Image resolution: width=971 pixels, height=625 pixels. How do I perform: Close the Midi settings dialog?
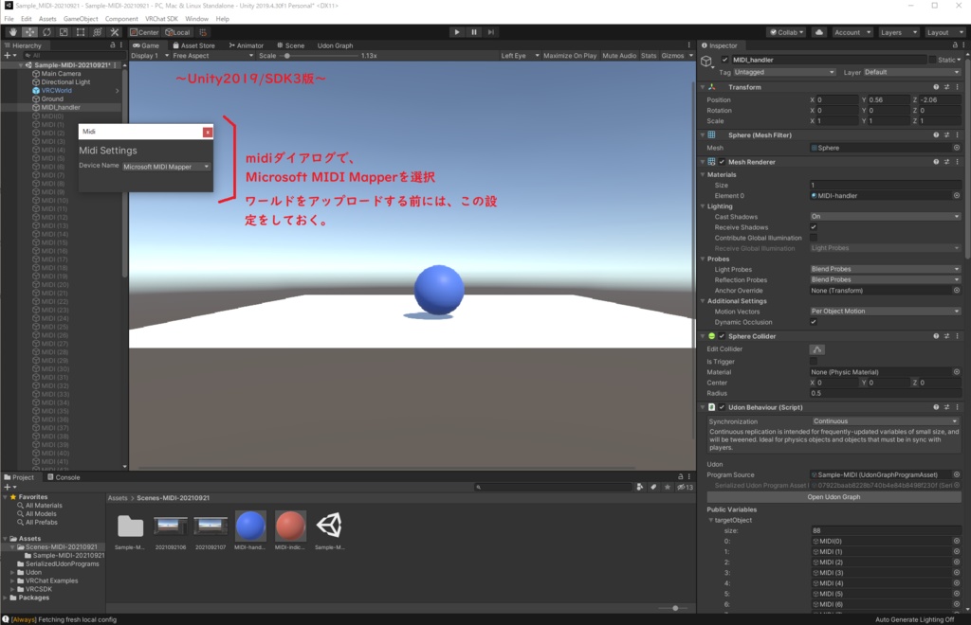(x=208, y=132)
